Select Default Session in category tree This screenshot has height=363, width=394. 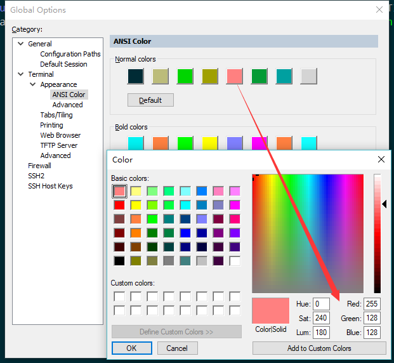pos(63,64)
